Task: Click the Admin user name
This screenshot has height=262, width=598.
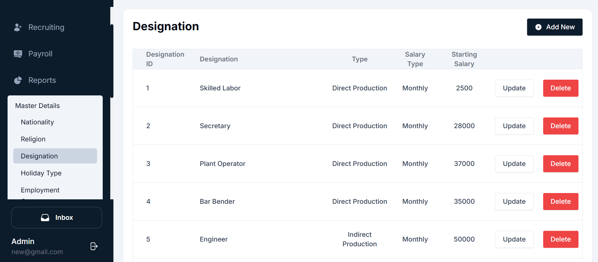Action: pos(23,242)
